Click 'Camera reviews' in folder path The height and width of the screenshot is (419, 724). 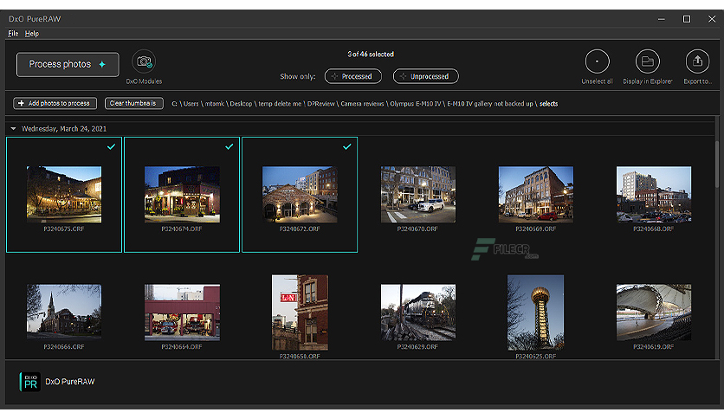point(362,104)
